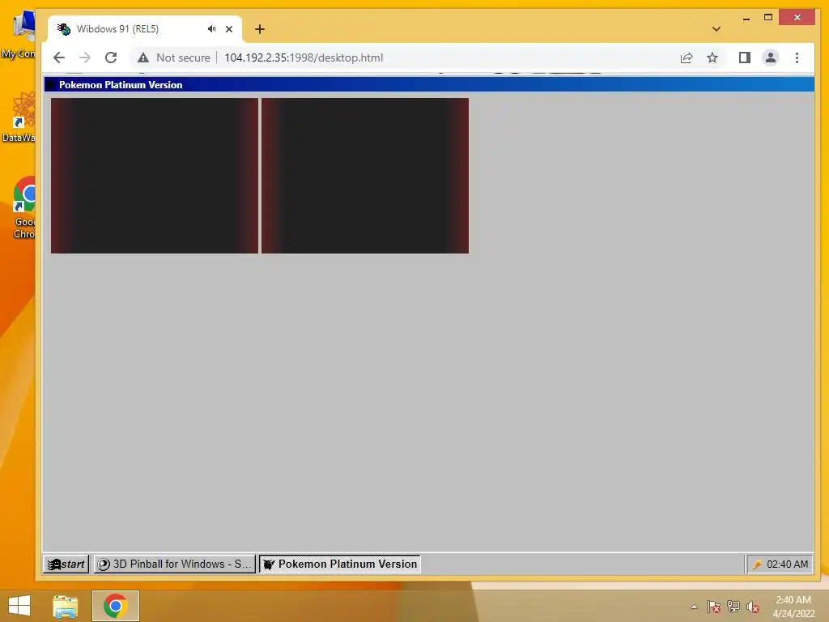Minimize the Chrome window
The height and width of the screenshot is (622, 829).
coord(746,18)
